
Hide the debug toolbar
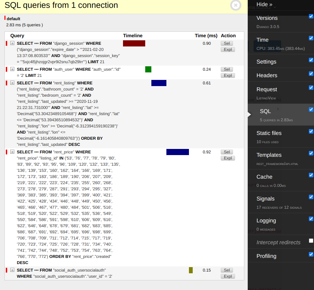pos(264,4)
